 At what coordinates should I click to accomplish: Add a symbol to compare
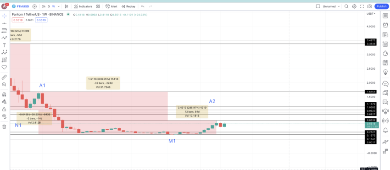click(34, 6)
